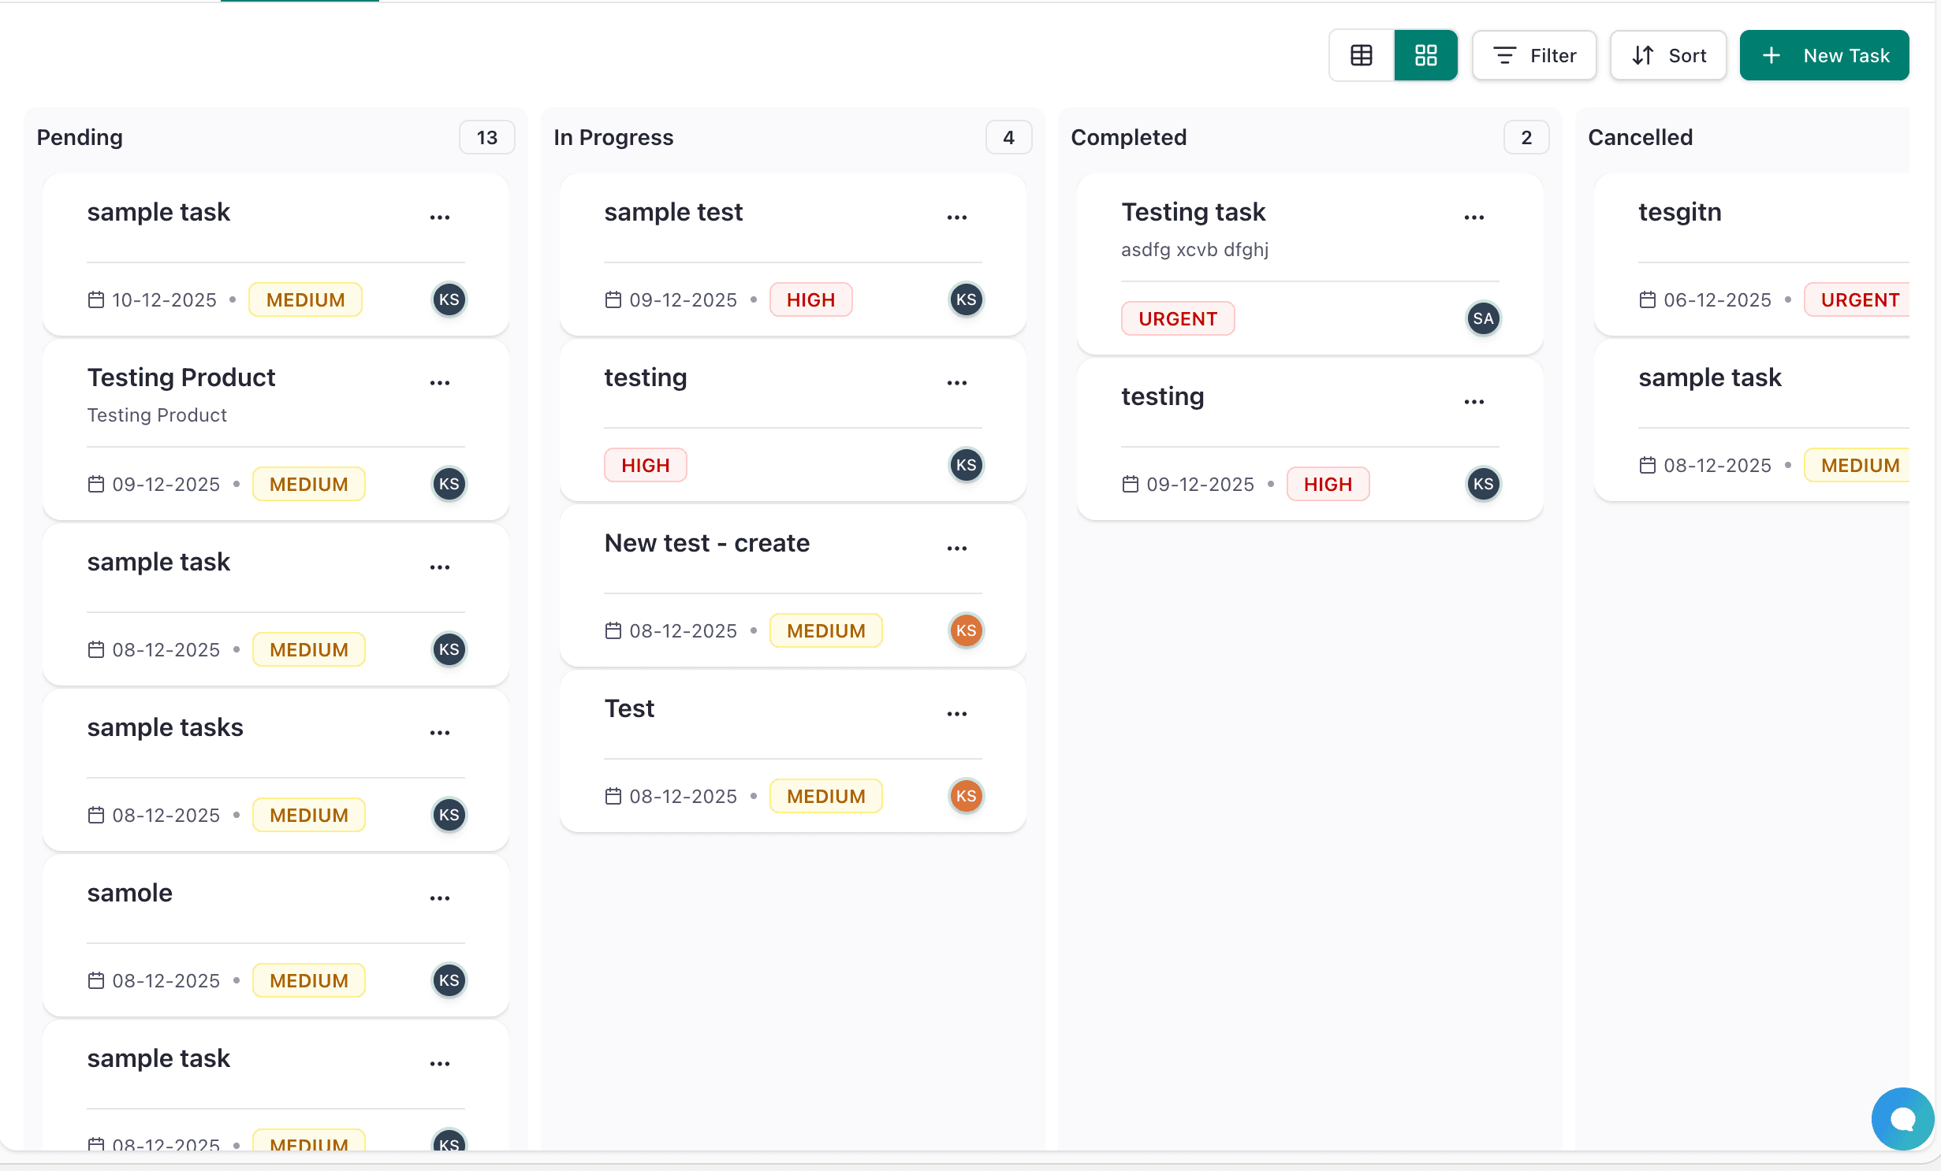
Task: Click the Pending count badge 13
Action: pyautogui.click(x=487, y=138)
